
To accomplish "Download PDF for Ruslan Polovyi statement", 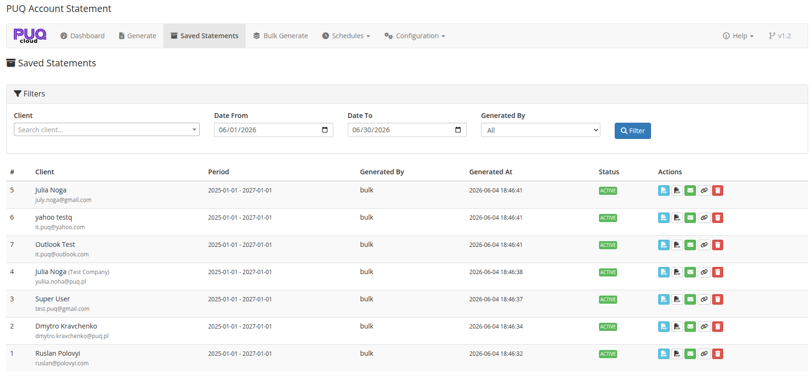I will (664, 354).
